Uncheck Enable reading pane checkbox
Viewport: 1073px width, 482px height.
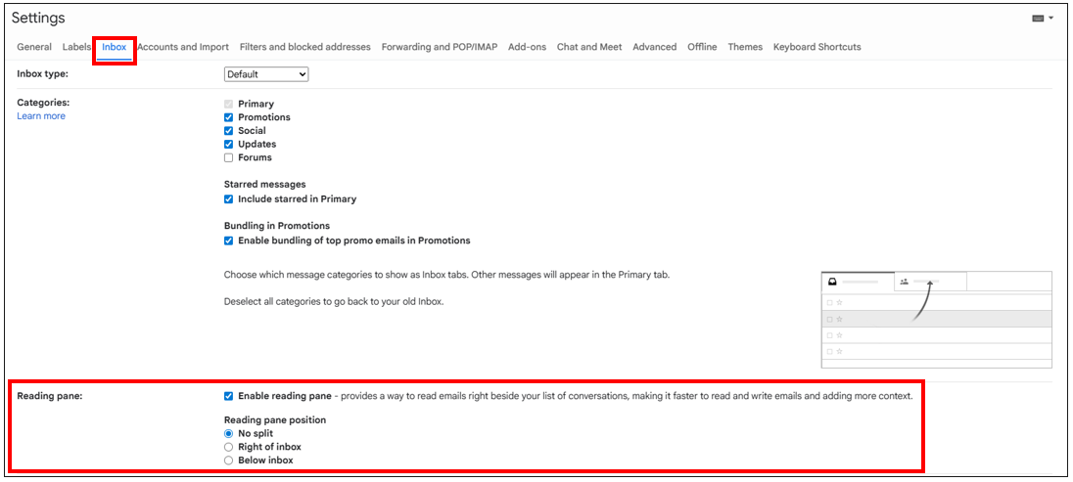tap(229, 396)
